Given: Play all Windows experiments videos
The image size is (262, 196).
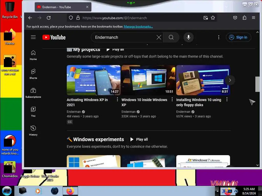Looking at the screenshot, I should (x=139, y=139).
